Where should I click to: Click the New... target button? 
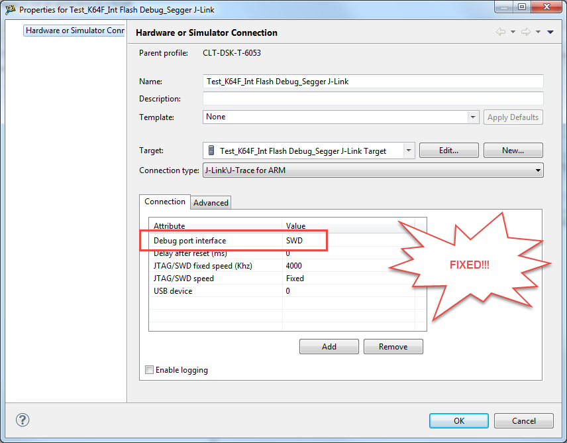[x=513, y=150]
